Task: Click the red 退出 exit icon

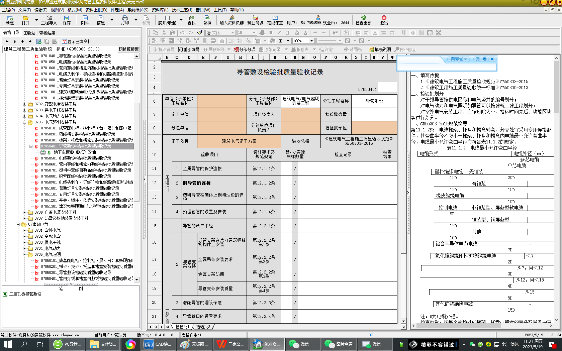Action: point(384,20)
